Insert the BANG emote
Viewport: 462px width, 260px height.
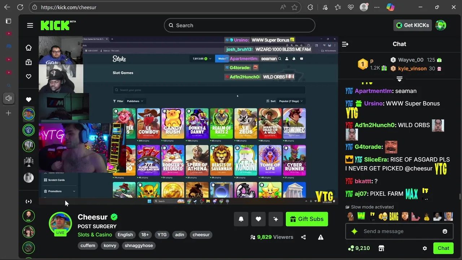click(x=394, y=216)
